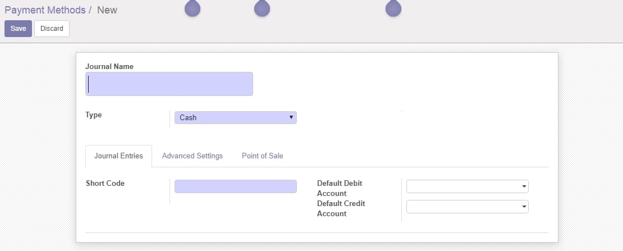Viewport: 623px width, 251px height.
Task: Open the Type dropdown showing Cash
Action: [x=236, y=118]
